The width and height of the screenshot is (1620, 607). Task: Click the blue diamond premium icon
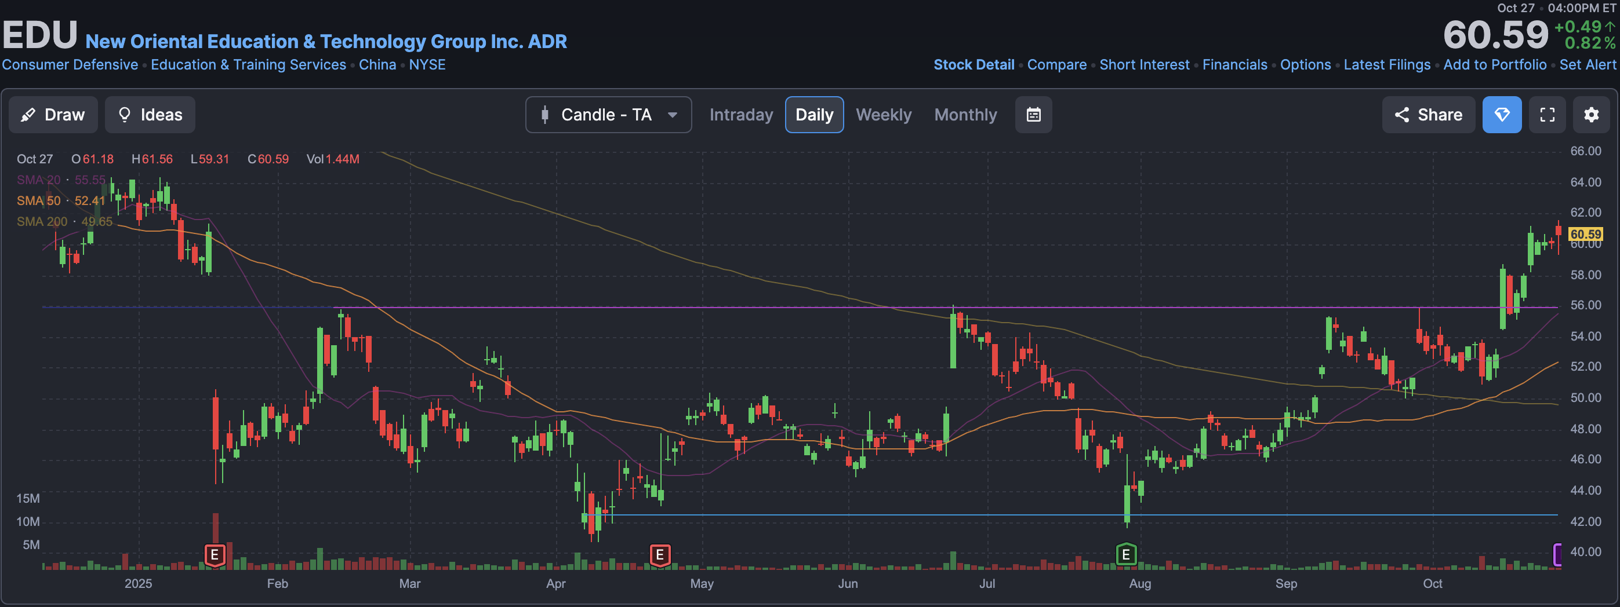(x=1502, y=115)
